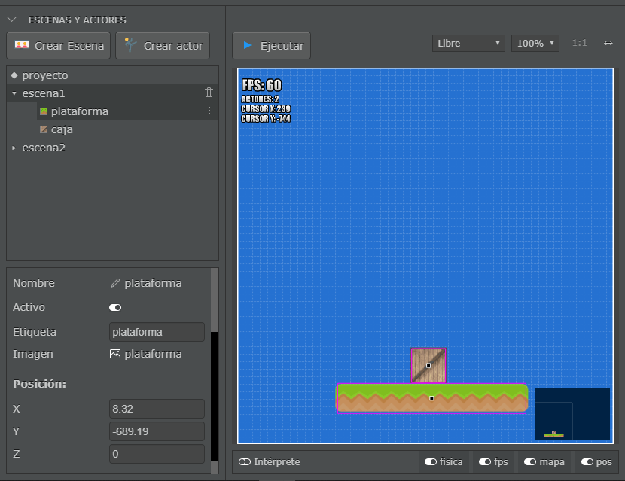Image resolution: width=625 pixels, height=481 pixels.
Task: Click the Crear actor button
Action: tap(163, 46)
